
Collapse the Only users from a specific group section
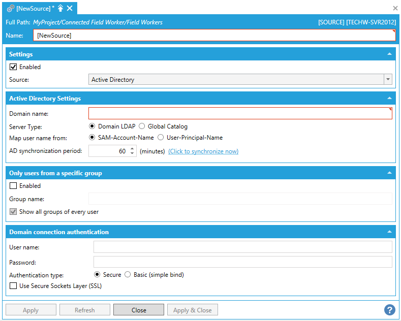(x=389, y=173)
